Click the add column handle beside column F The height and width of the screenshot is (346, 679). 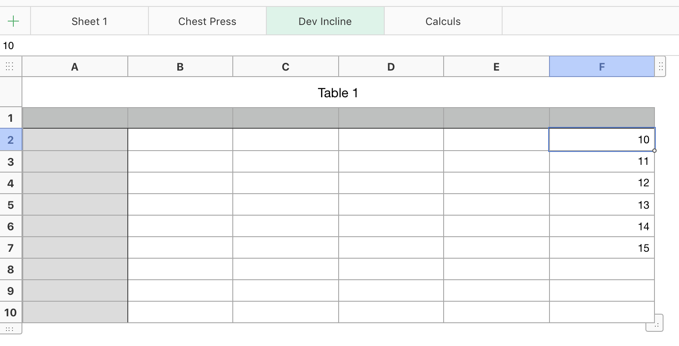pos(660,67)
